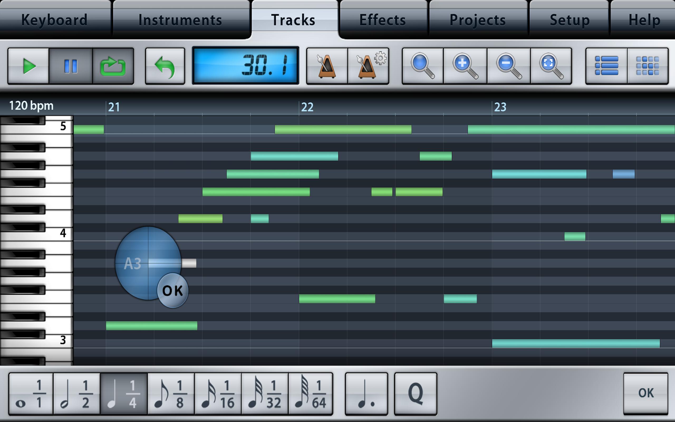Click the Q quantize button
675x422 pixels.
(416, 396)
